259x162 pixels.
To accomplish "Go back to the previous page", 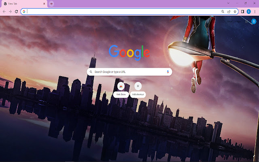I will point(4,12).
